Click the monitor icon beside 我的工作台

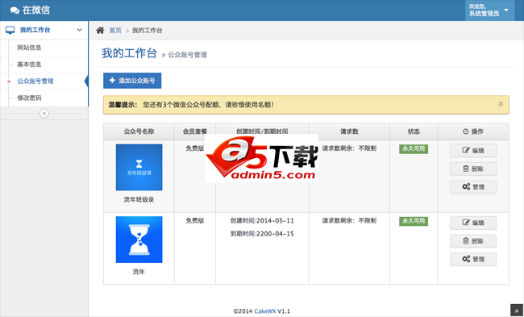(10, 30)
